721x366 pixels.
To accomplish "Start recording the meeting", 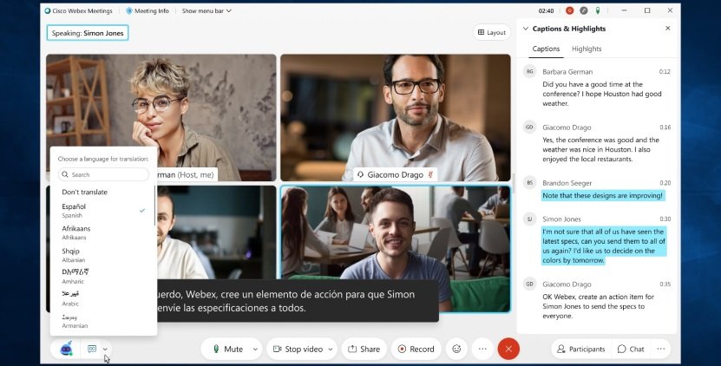I will coord(416,349).
